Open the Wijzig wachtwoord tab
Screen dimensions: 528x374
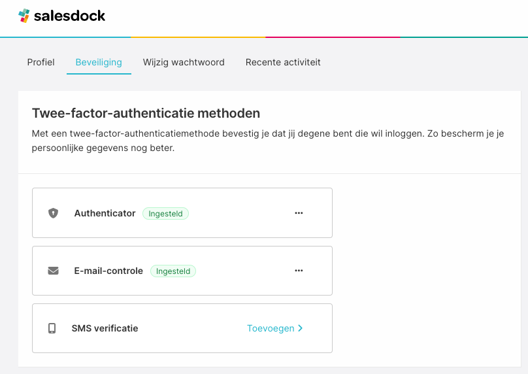(x=184, y=63)
